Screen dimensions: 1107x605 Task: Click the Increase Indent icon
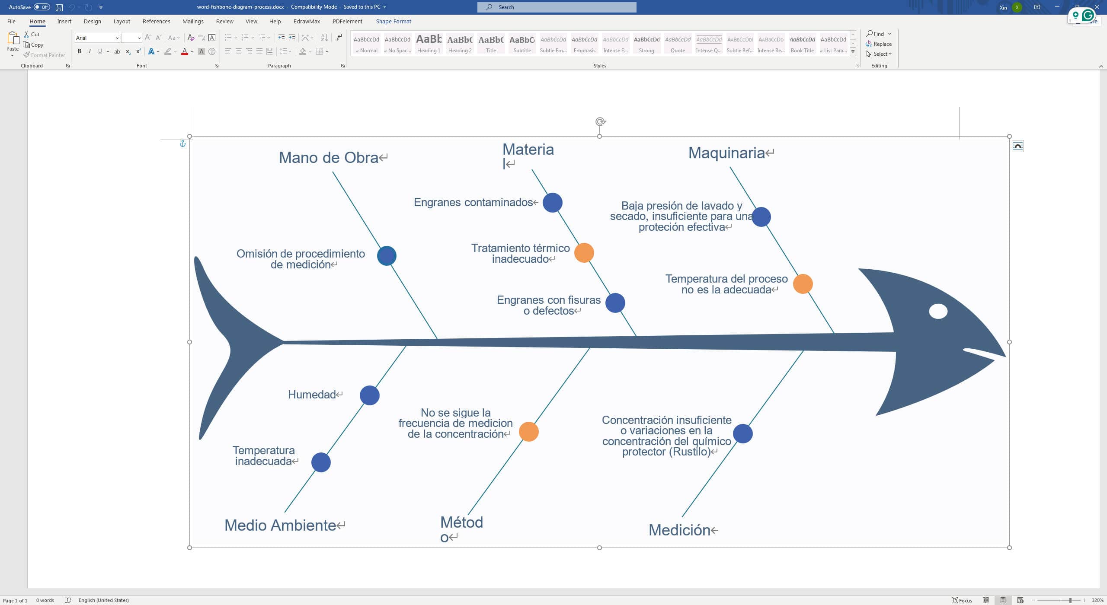[292, 38]
